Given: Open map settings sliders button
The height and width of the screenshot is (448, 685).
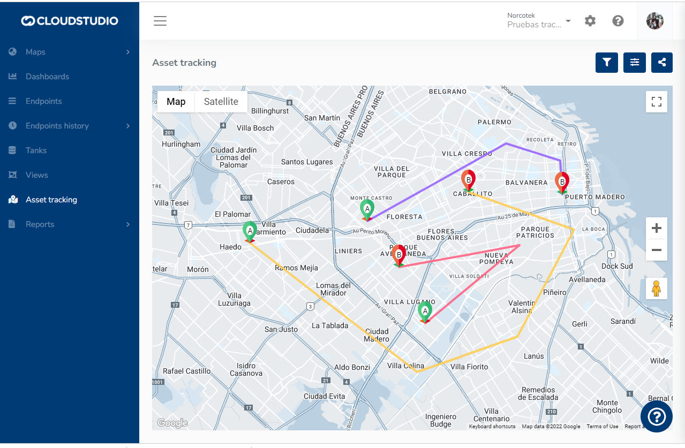Looking at the screenshot, I should [634, 63].
